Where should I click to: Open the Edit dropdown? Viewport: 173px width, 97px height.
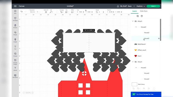[51, 12]
